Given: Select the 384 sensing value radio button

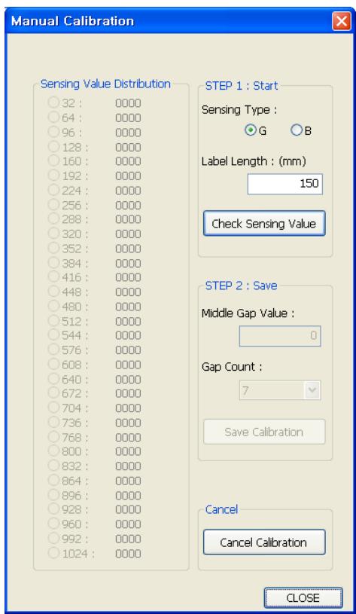Looking at the screenshot, I should click(53, 262).
